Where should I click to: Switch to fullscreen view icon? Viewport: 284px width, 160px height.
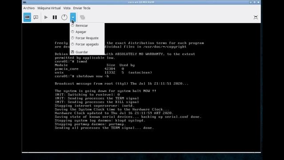coord(256,17)
